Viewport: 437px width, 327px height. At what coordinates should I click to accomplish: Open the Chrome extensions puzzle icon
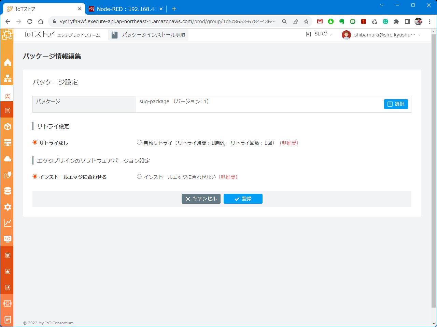click(x=396, y=21)
